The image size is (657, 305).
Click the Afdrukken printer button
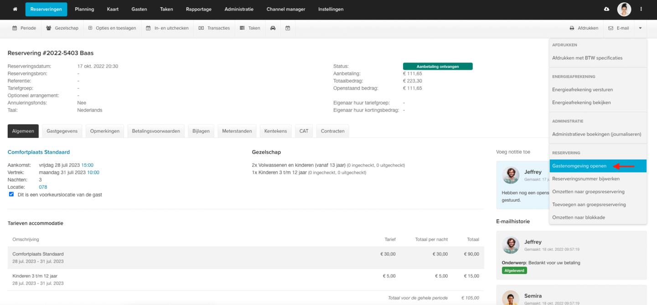584,28
